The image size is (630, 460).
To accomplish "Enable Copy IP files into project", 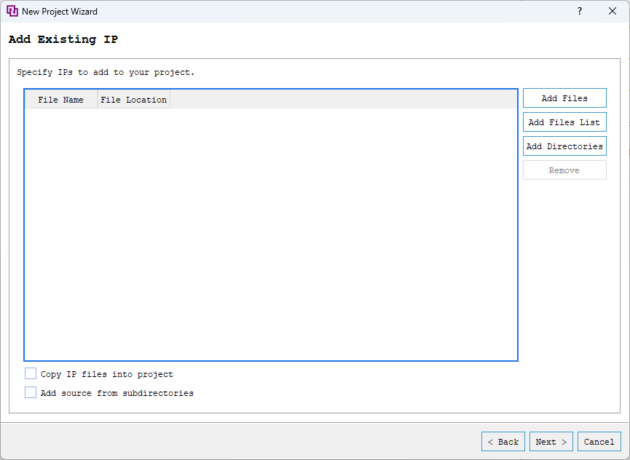I will (x=31, y=373).
